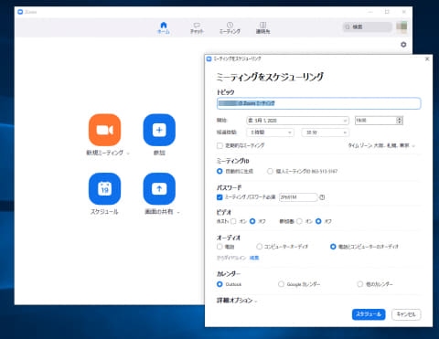Click the blue Join plus icon
Image resolution: width=439 pixels, height=339 pixels.
159,130
